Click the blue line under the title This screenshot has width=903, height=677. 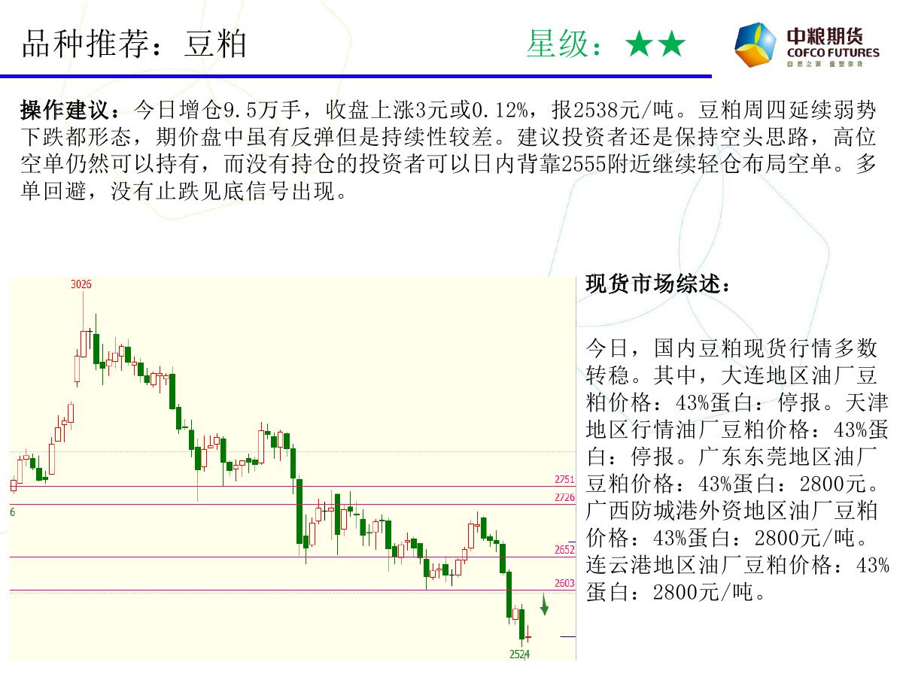[355, 76]
